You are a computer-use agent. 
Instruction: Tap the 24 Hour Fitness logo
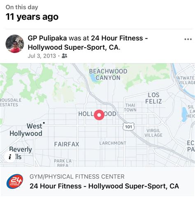(15, 181)
